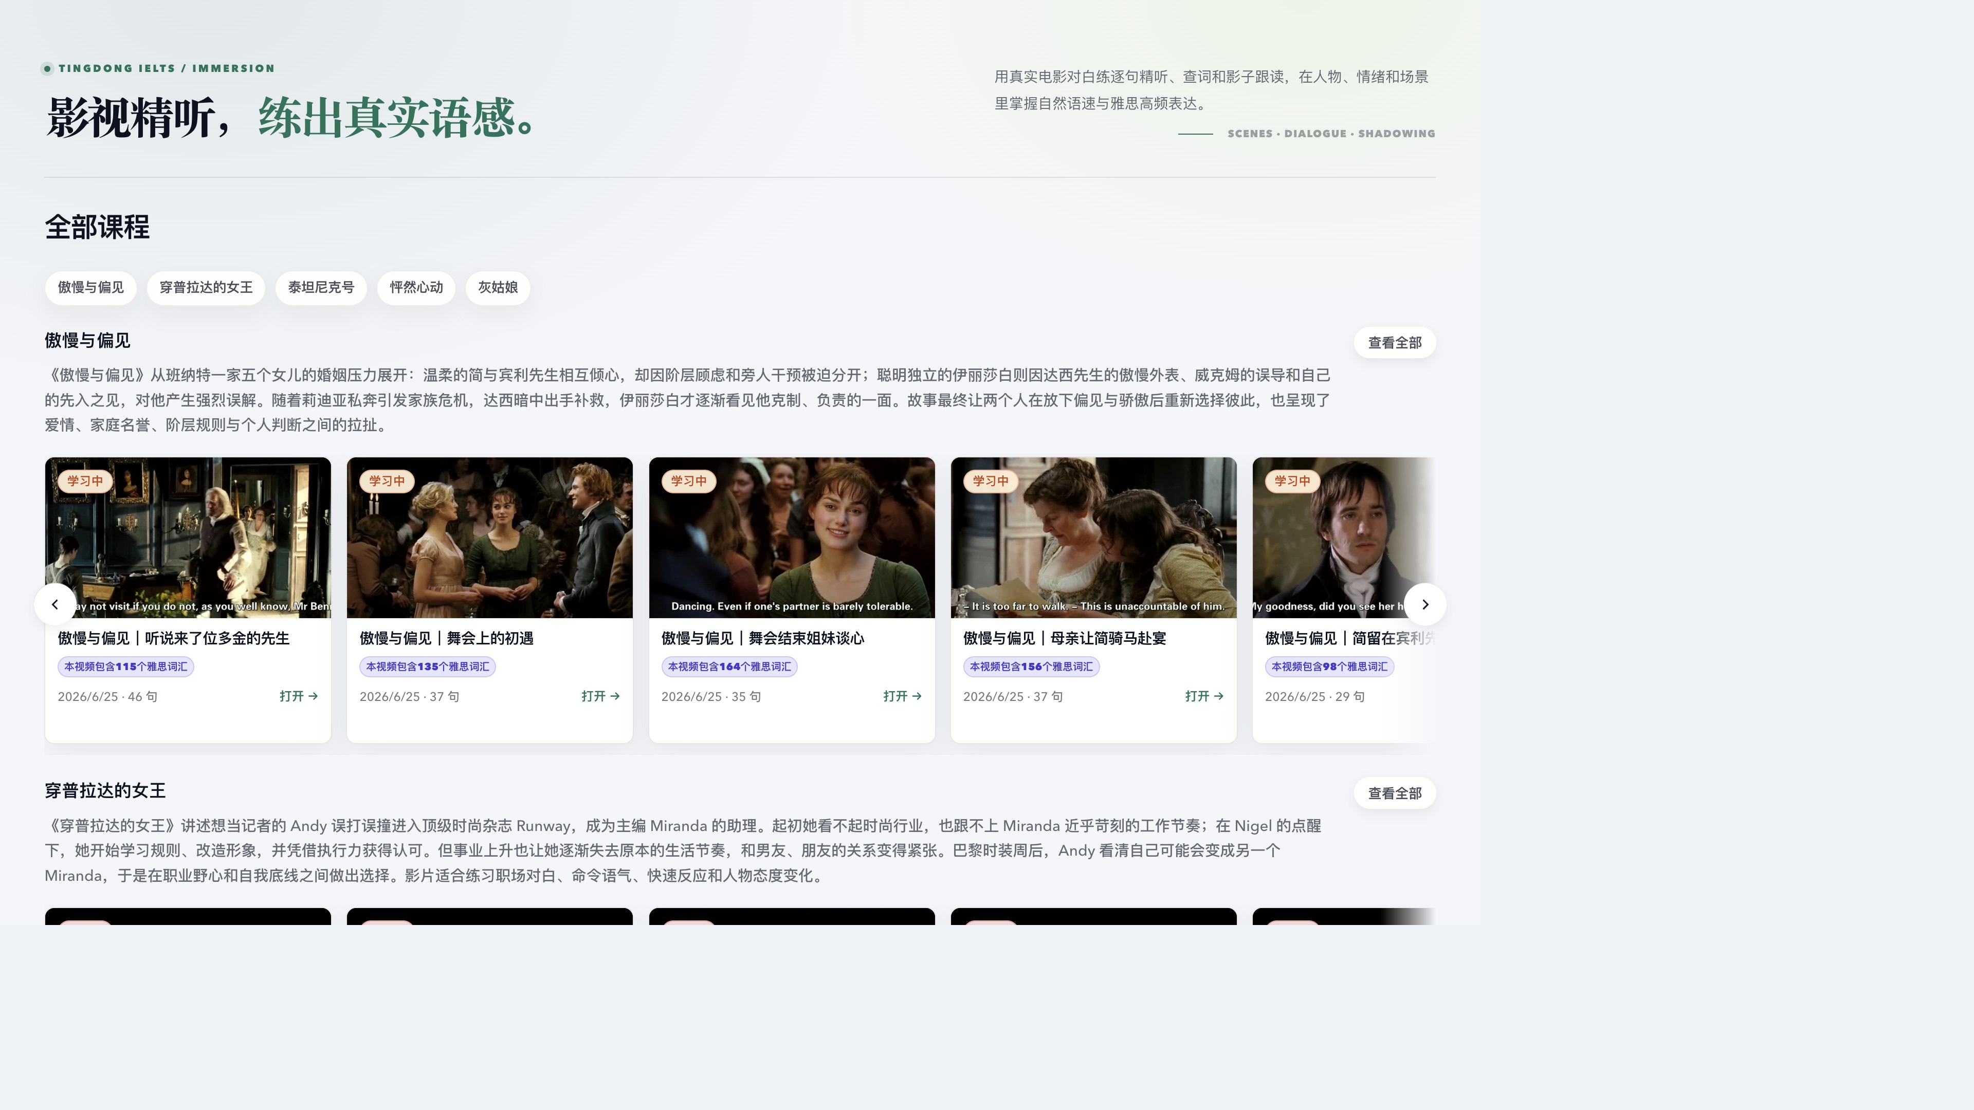
Task: Click the 135个雅思词汇 vocabulary badge
Action: tap(428, 667)
